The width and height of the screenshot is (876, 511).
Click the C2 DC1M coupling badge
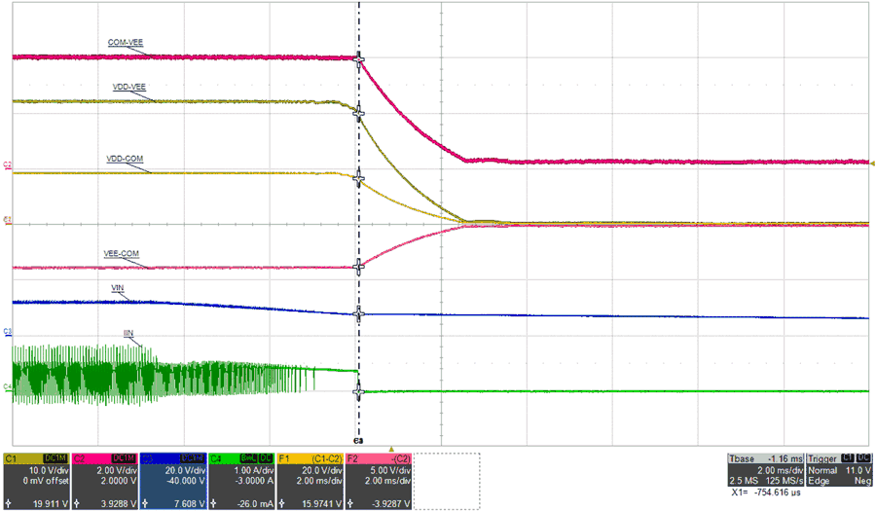(124, 458)
